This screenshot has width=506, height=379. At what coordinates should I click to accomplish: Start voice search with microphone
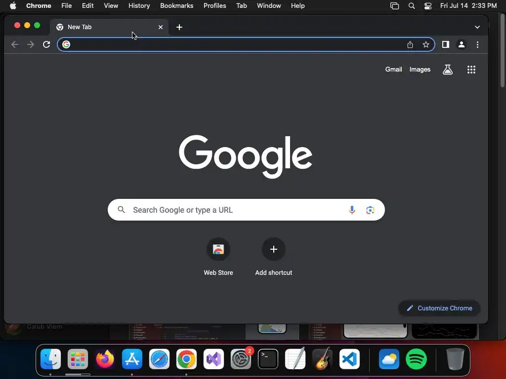tap(352, 210)
